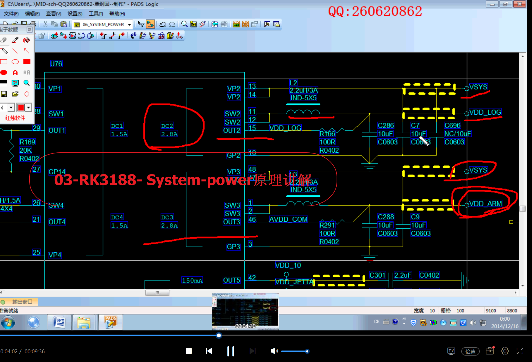Mute the video player volume

click(274, 351)
